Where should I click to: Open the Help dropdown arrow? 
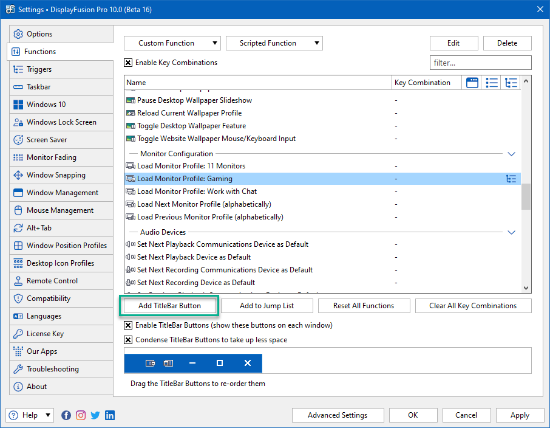(x=48, y=415)
